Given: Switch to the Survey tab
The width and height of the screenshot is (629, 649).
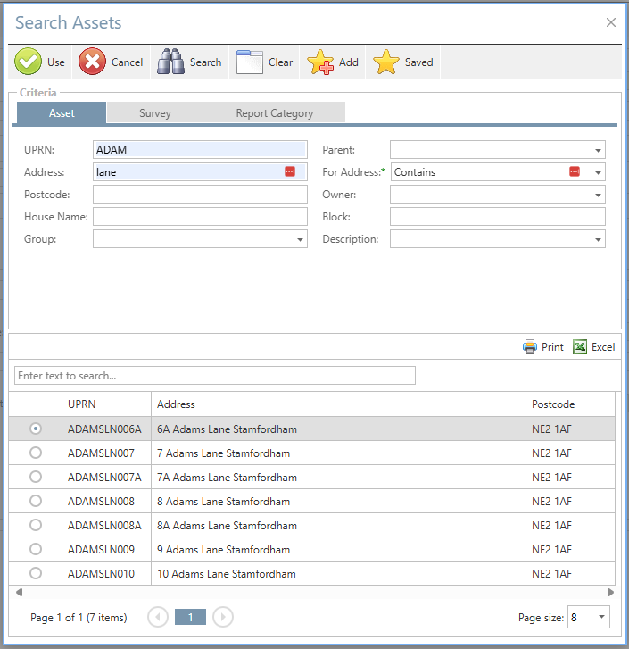Looking at the screenshot, I should (154, 113).
